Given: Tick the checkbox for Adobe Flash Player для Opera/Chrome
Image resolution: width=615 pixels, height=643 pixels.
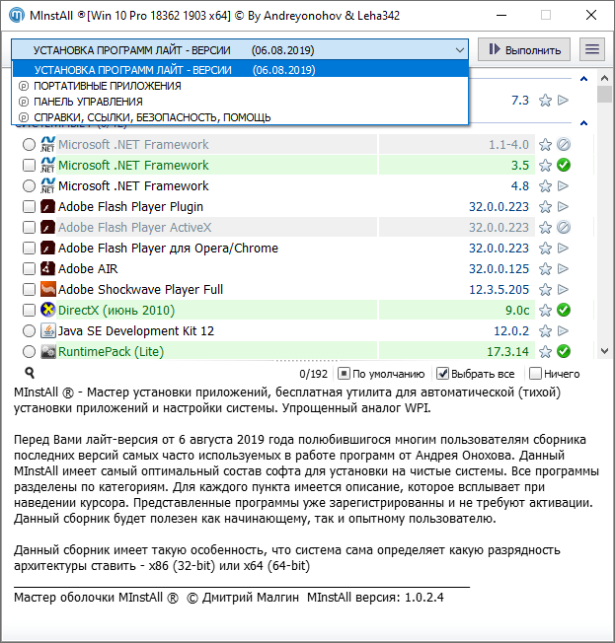Looking at the screenshot, I should click(30, 249).
